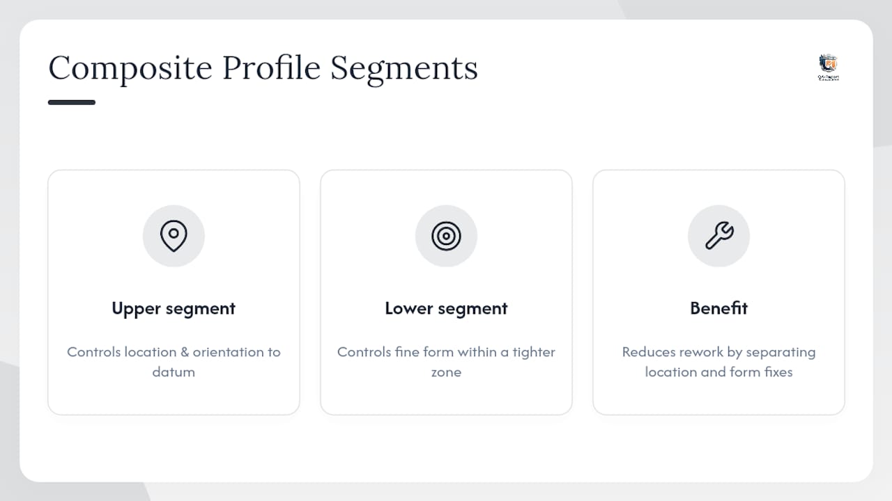This screenshot has width=892, height=501.
Task: Click the word 'tighter' in Lower segment text
Action: click(x=534, y=352)
